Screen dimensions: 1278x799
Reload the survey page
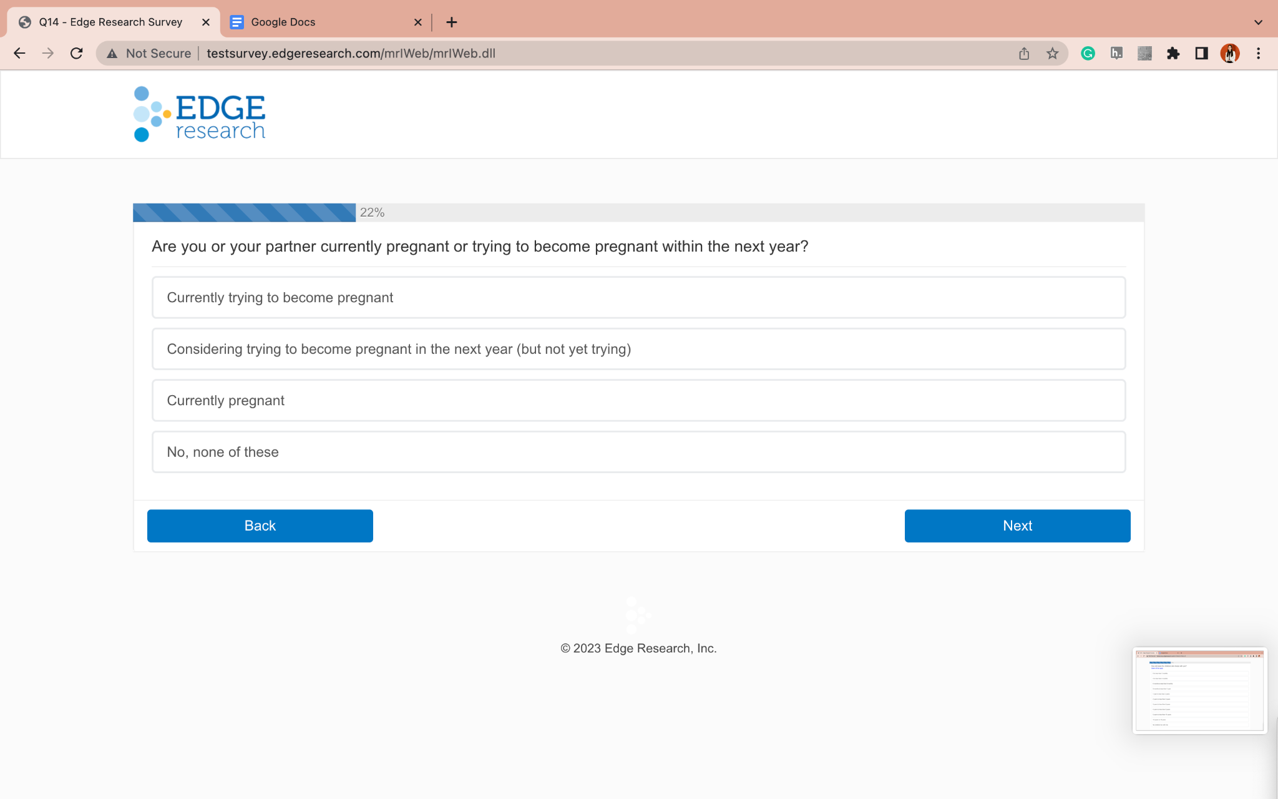click(x=76, y=53)
